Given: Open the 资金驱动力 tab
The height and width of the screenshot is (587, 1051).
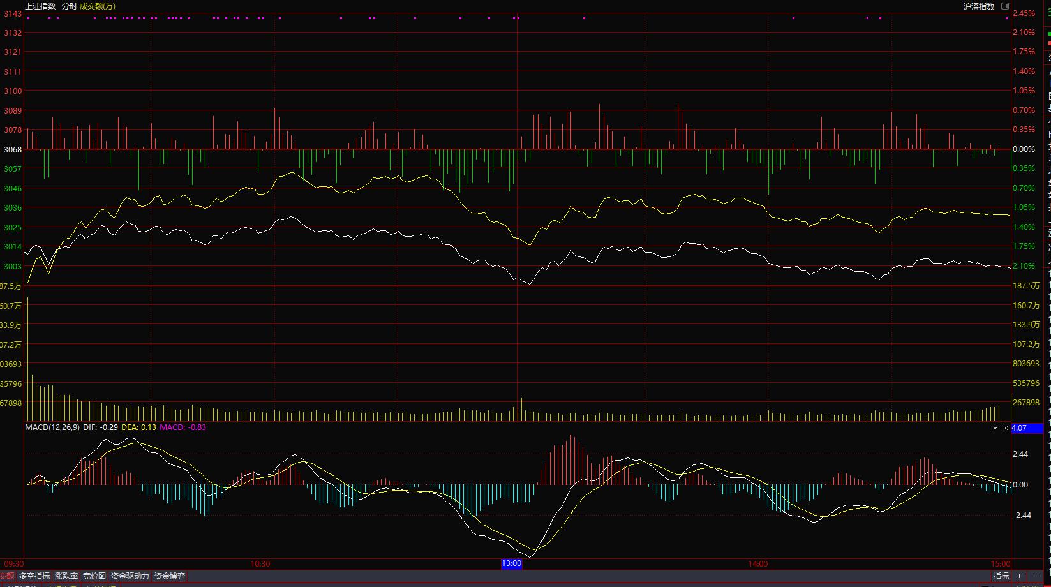Looking at the screenshot, I should pyautogui.click(x=130, y=576).
